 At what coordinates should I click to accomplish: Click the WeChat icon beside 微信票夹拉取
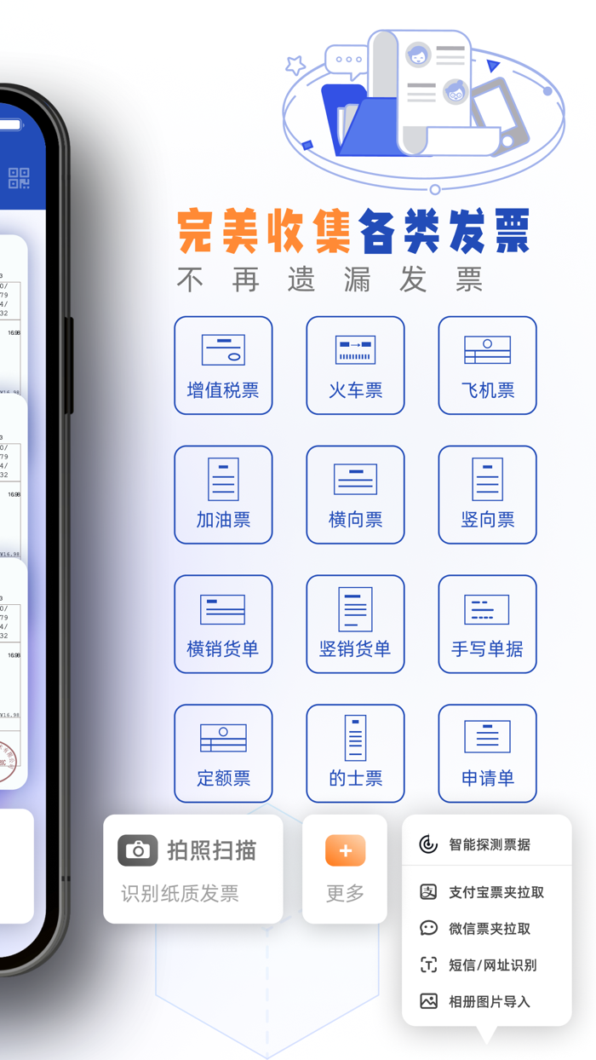point(428,929)
